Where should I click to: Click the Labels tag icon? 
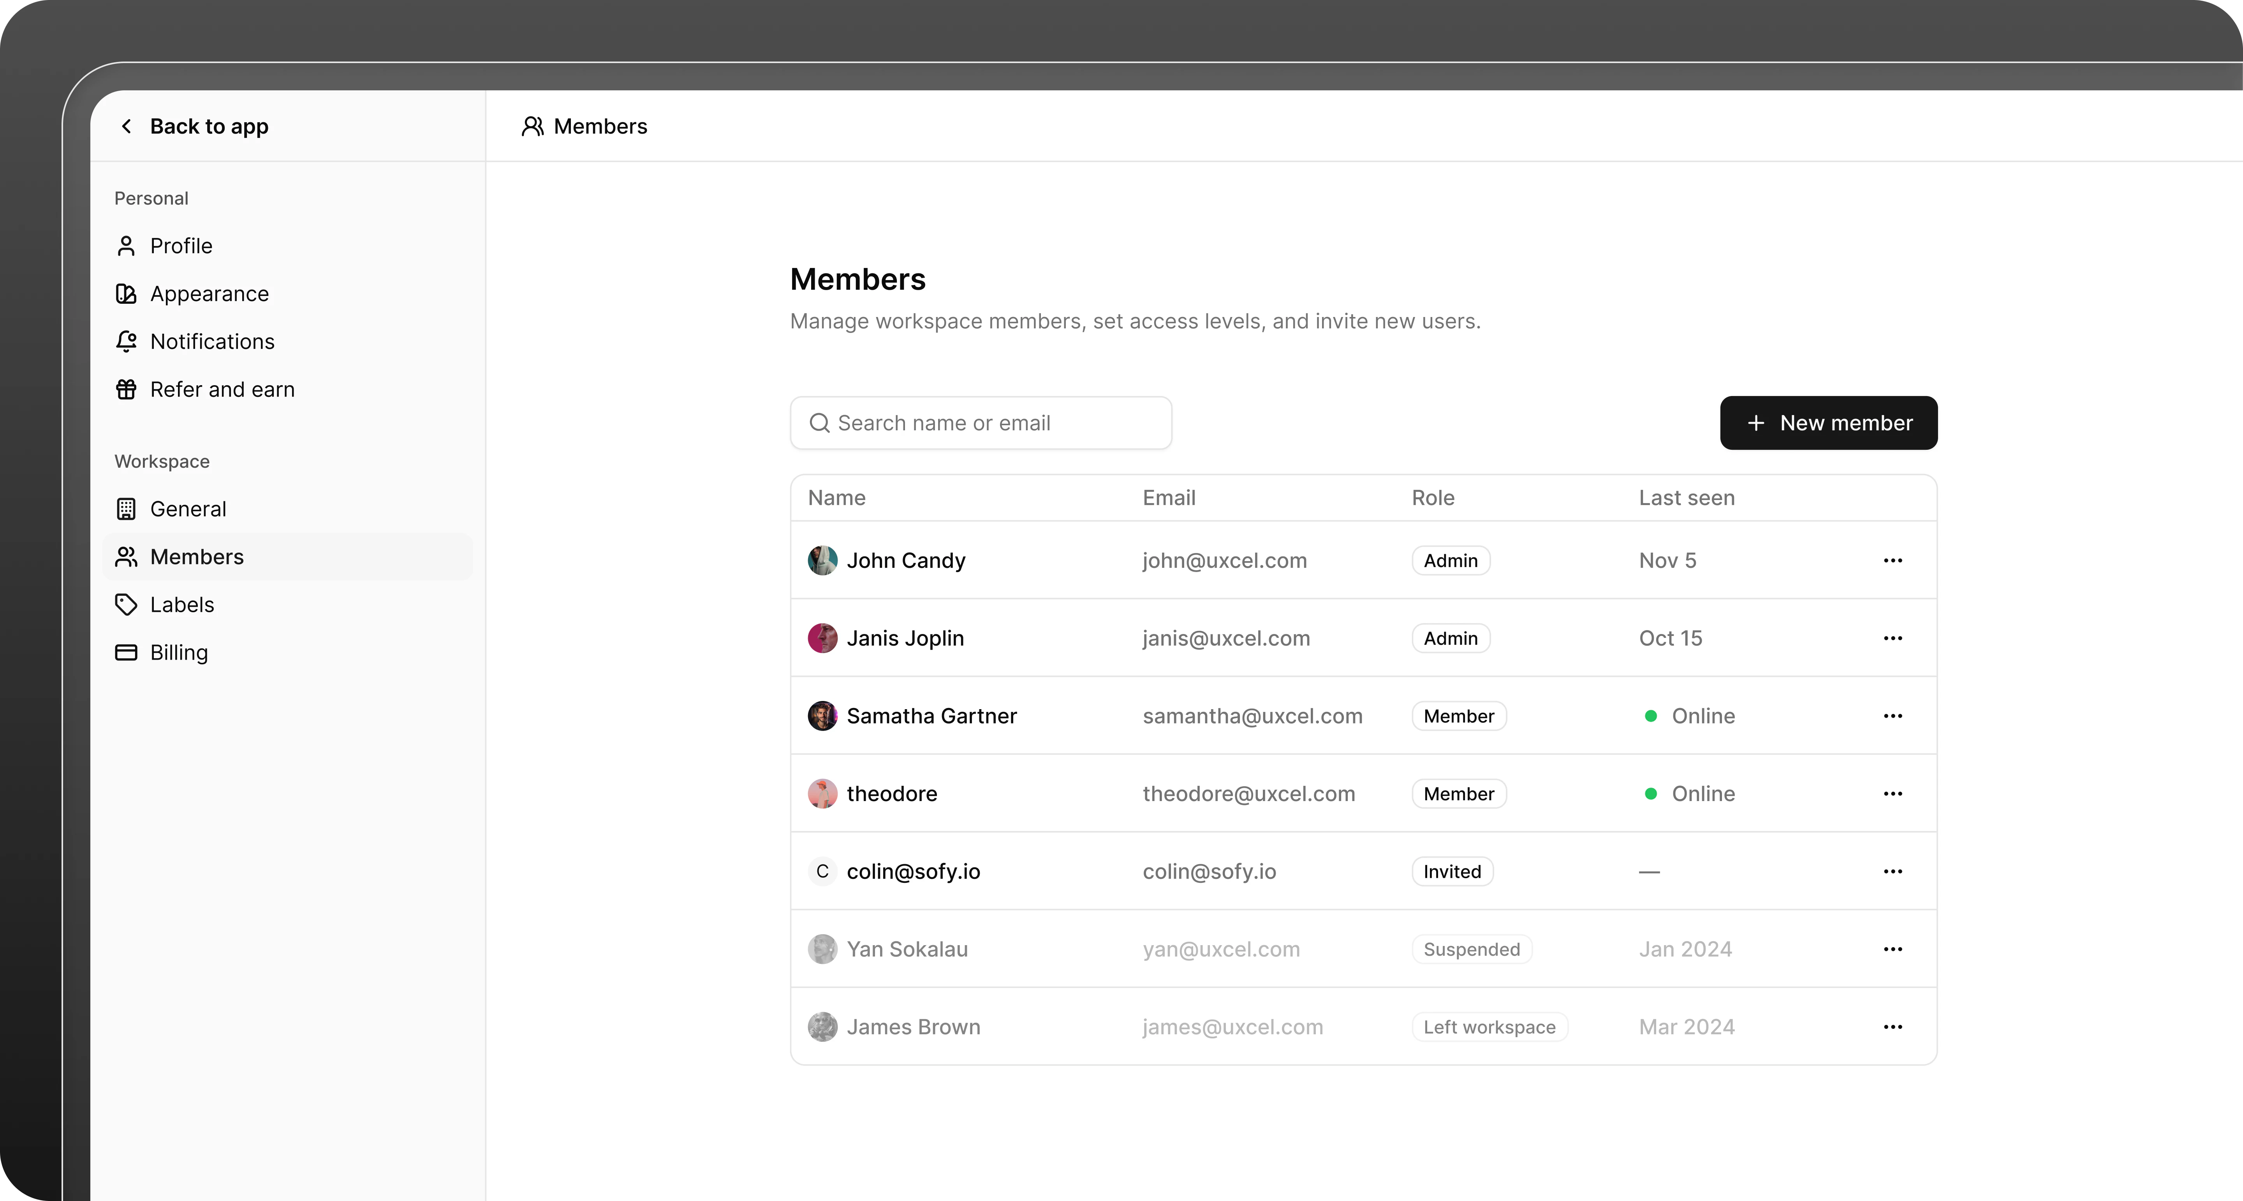[126, 604]
